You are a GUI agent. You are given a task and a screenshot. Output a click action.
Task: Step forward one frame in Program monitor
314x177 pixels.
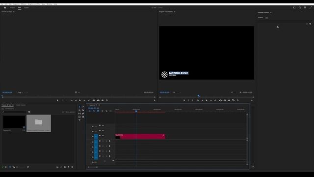(211, 100)
